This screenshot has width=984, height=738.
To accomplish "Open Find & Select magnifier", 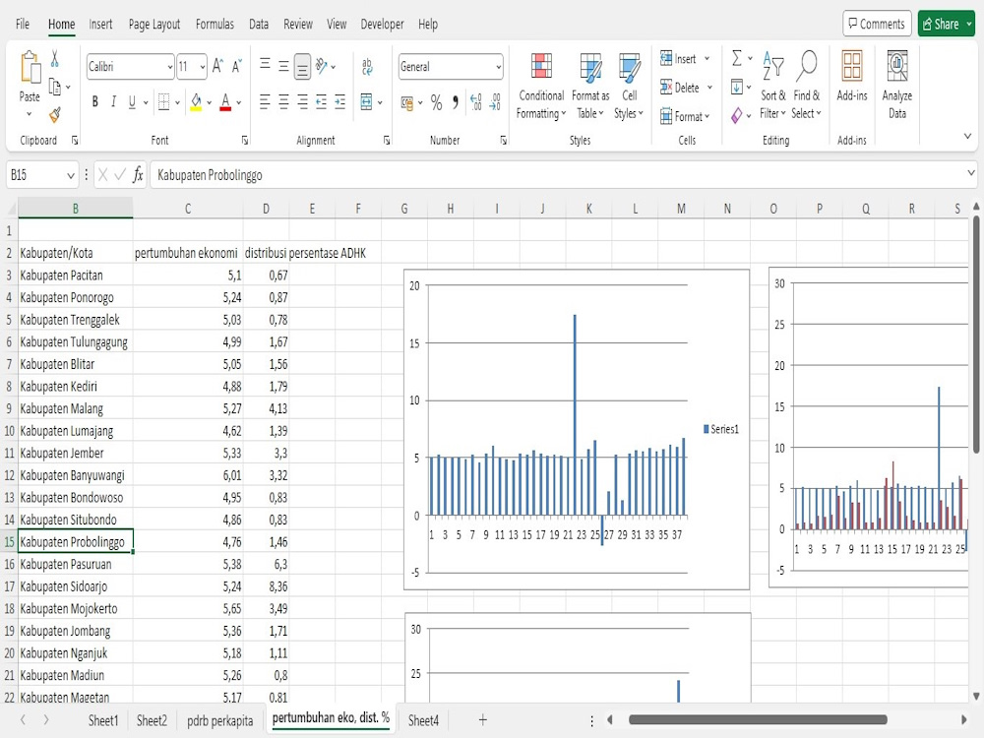I will coord(806,85).
